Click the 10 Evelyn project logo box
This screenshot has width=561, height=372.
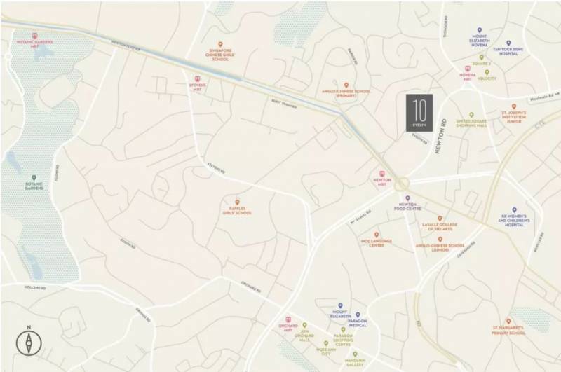[419, 113]
